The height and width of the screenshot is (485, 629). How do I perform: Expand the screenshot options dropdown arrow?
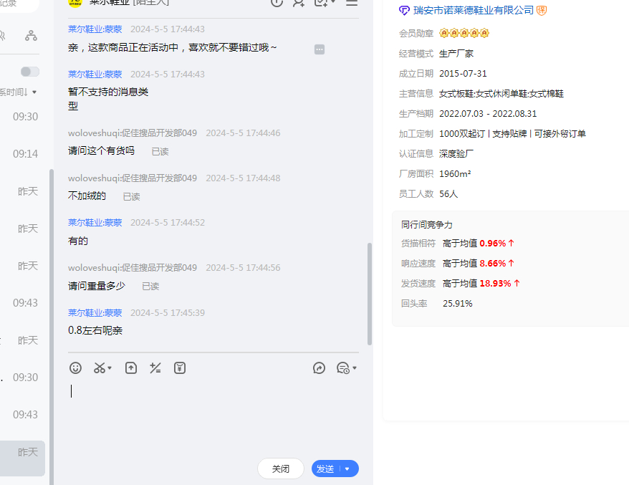110,368
